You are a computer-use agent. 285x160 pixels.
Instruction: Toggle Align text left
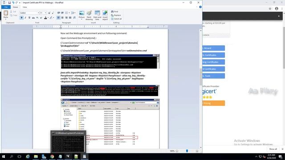click(x=58, y=18)
